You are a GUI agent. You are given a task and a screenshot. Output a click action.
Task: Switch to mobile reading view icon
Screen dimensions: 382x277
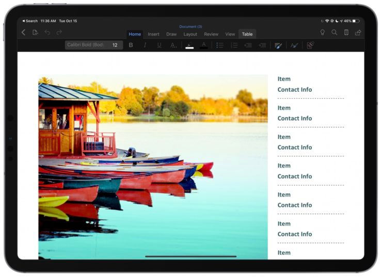coord(346,32)
